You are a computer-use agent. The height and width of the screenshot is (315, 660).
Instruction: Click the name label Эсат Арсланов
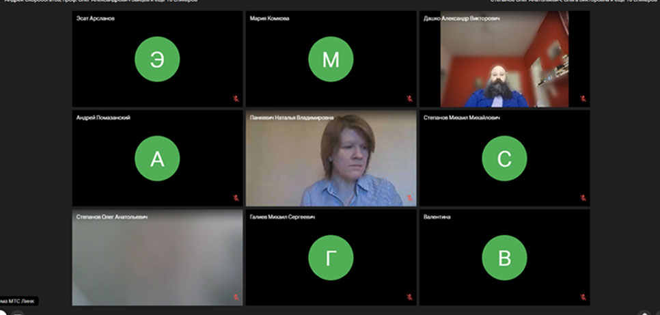tap(96, 18)
